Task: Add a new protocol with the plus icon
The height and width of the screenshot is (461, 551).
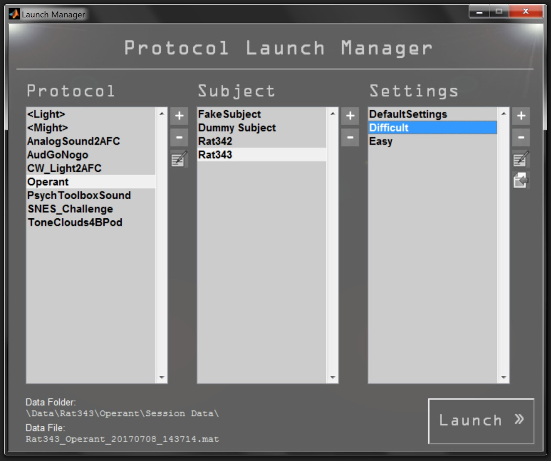Action: coord(179,116)
